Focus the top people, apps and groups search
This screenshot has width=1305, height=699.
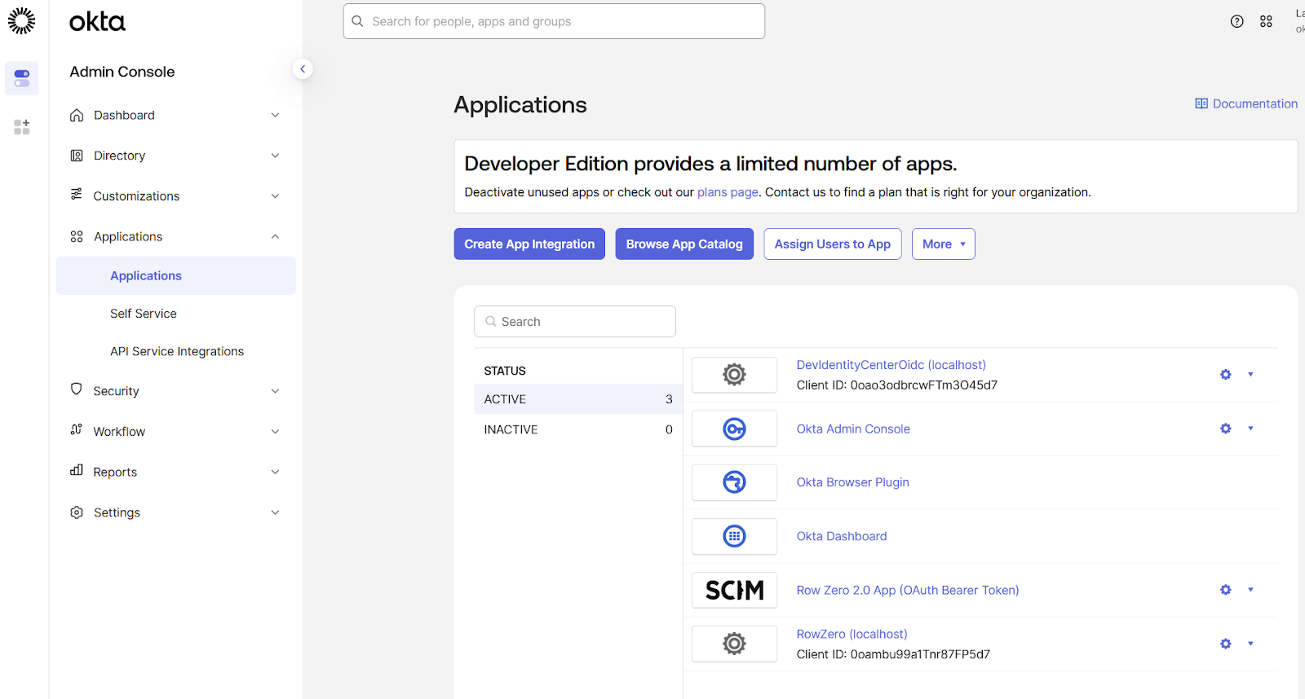(554, 21)
